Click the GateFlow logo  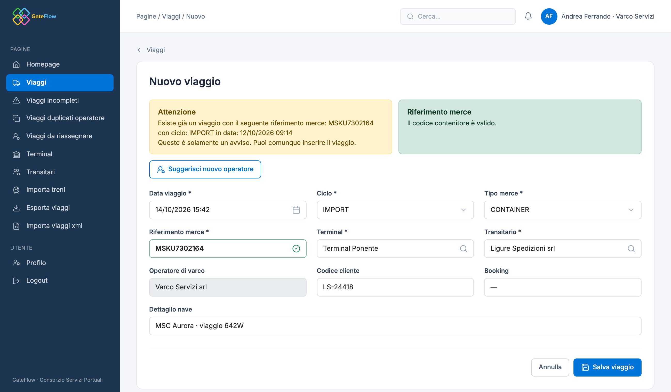click(34, 16)
